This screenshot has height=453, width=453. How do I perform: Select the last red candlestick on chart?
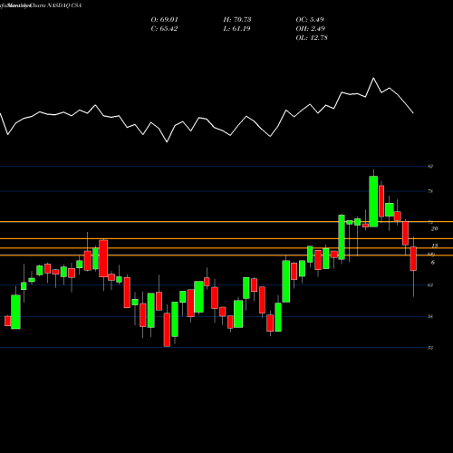413,258
